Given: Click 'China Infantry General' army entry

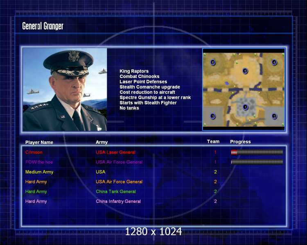Looking at the screenshot, I should tap(118, 201).
